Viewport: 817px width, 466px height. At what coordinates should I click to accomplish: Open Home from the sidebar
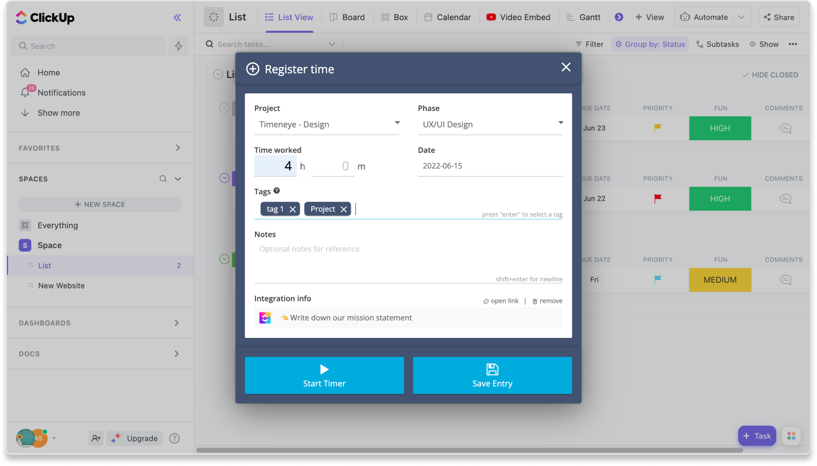49,72
